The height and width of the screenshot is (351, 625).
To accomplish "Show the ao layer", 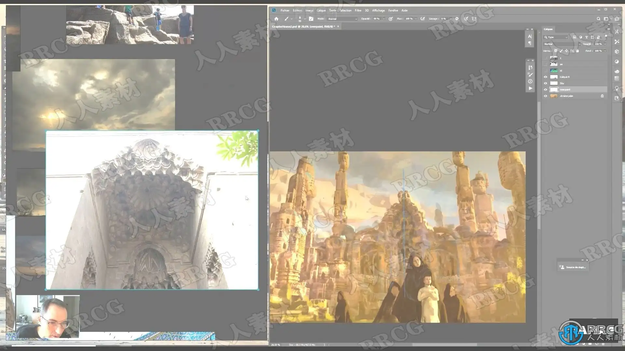I will click(546, 64).
